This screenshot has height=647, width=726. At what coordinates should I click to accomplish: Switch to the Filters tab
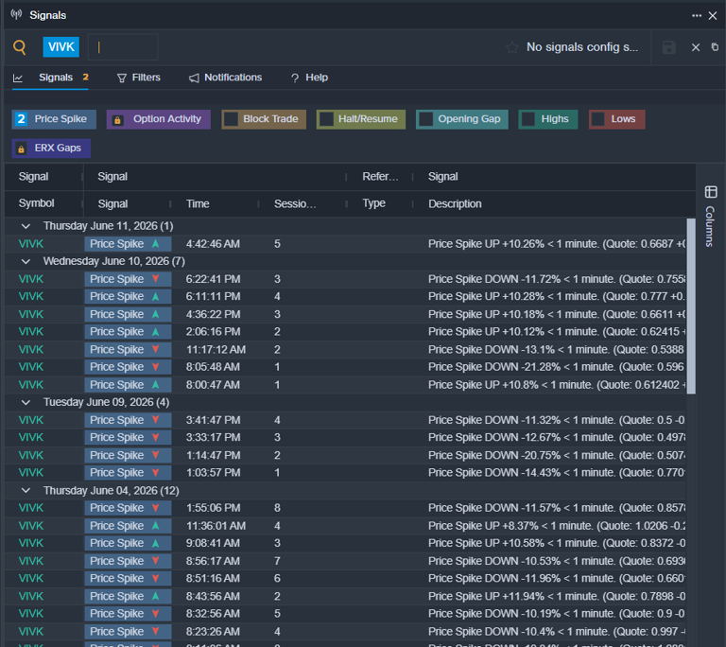tap(138, 78)
